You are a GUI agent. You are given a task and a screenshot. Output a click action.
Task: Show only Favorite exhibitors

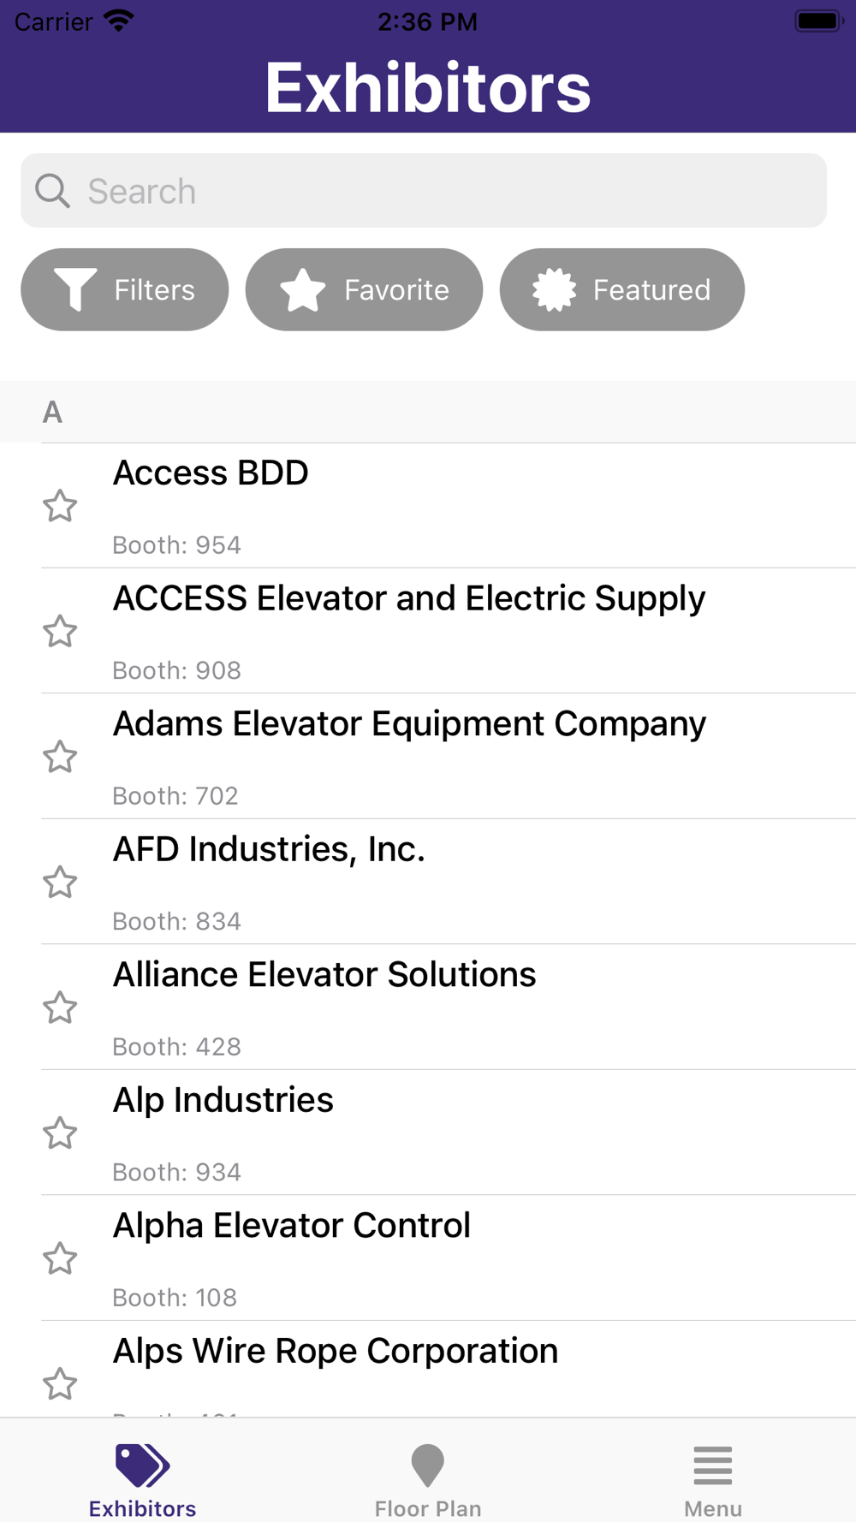[x=364, y=290]
